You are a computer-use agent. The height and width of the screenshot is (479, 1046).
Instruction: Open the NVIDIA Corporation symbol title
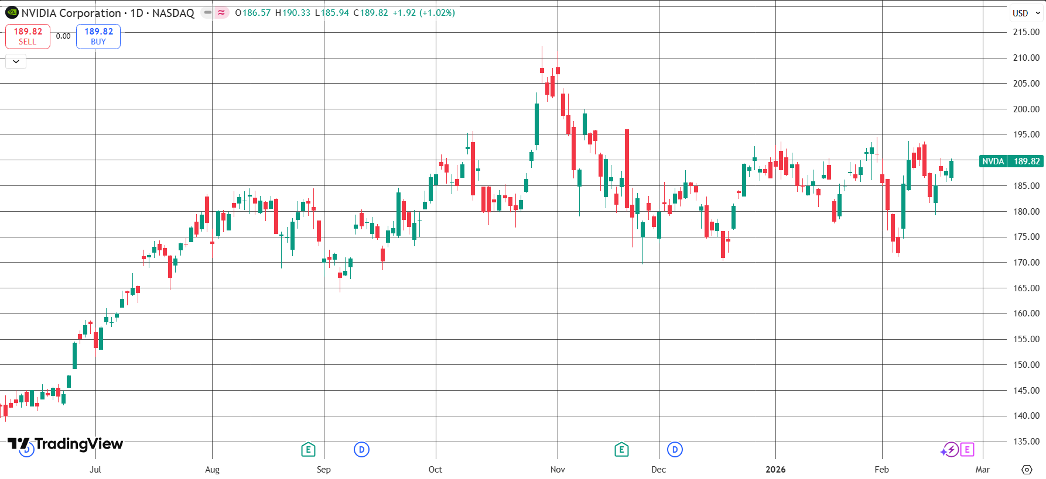click(108, 13)
